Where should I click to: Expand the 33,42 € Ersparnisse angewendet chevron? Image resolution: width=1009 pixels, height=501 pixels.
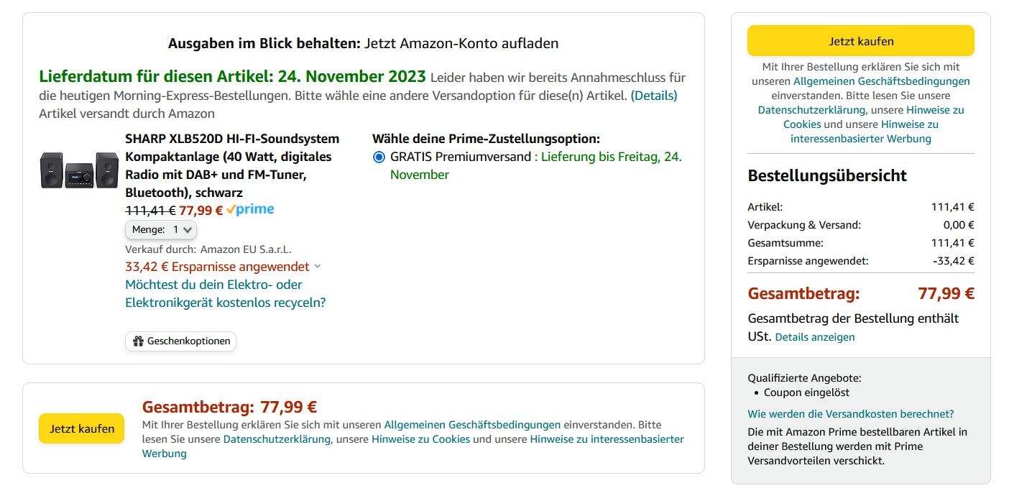coord(318,267)
